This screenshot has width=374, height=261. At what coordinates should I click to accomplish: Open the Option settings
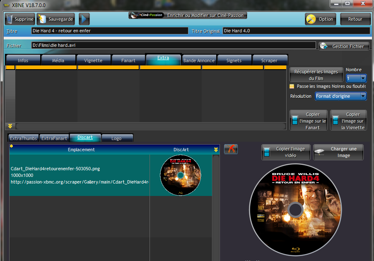pyautogui.click(x=320, y=19)
